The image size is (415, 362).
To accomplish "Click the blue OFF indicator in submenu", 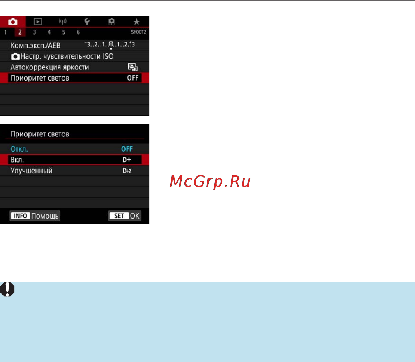I will 127,149.
